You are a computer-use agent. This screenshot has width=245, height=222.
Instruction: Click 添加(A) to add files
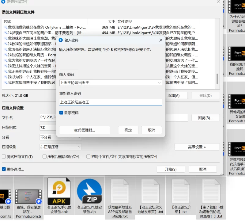click(x=176, y=96)
